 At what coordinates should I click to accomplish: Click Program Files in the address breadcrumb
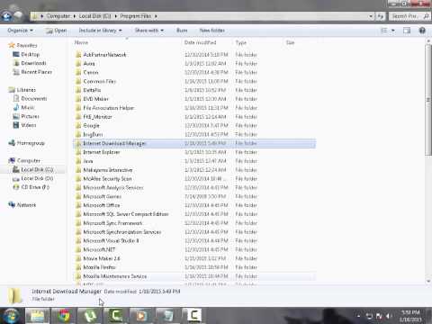[136, 16]
